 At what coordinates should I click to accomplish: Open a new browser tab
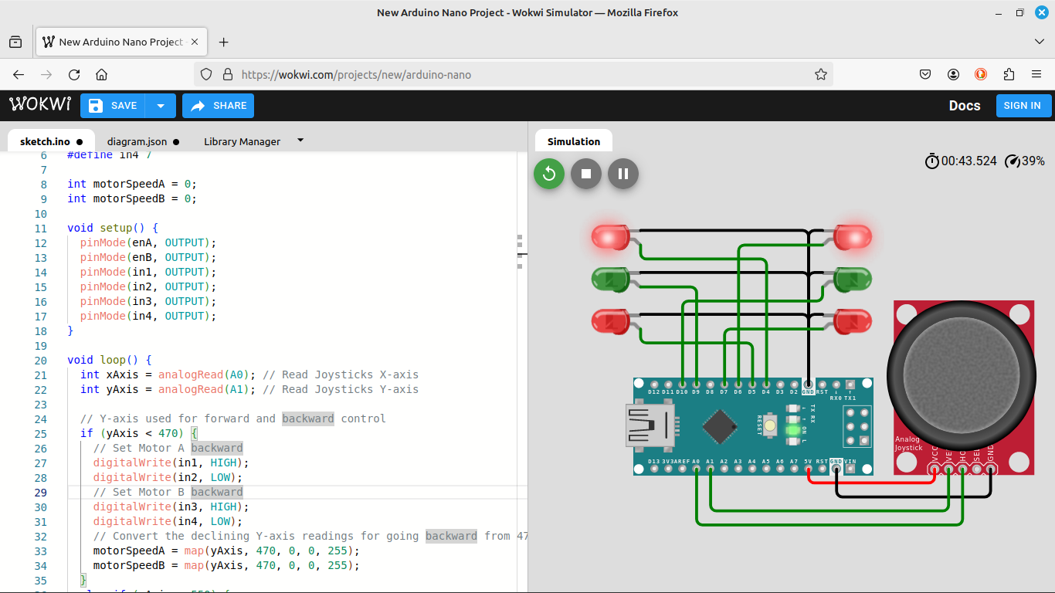coord(224,42)
